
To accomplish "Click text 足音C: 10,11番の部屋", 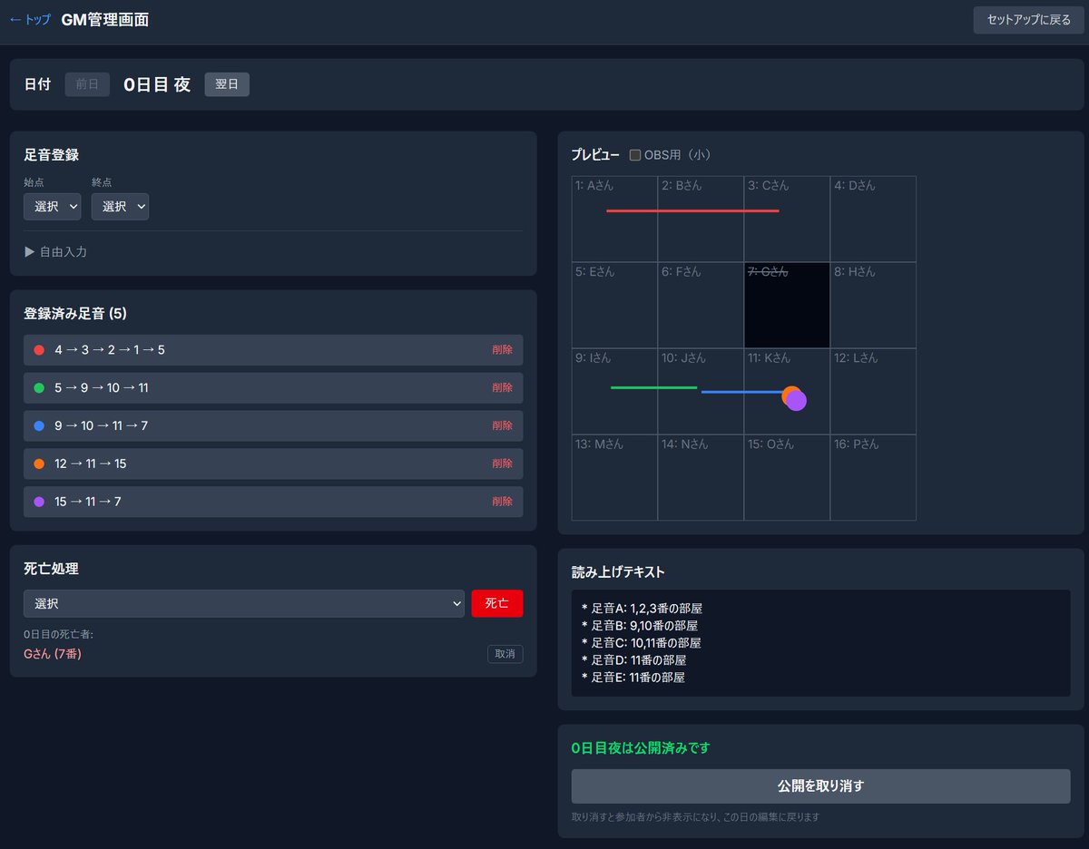I will 646,643.
